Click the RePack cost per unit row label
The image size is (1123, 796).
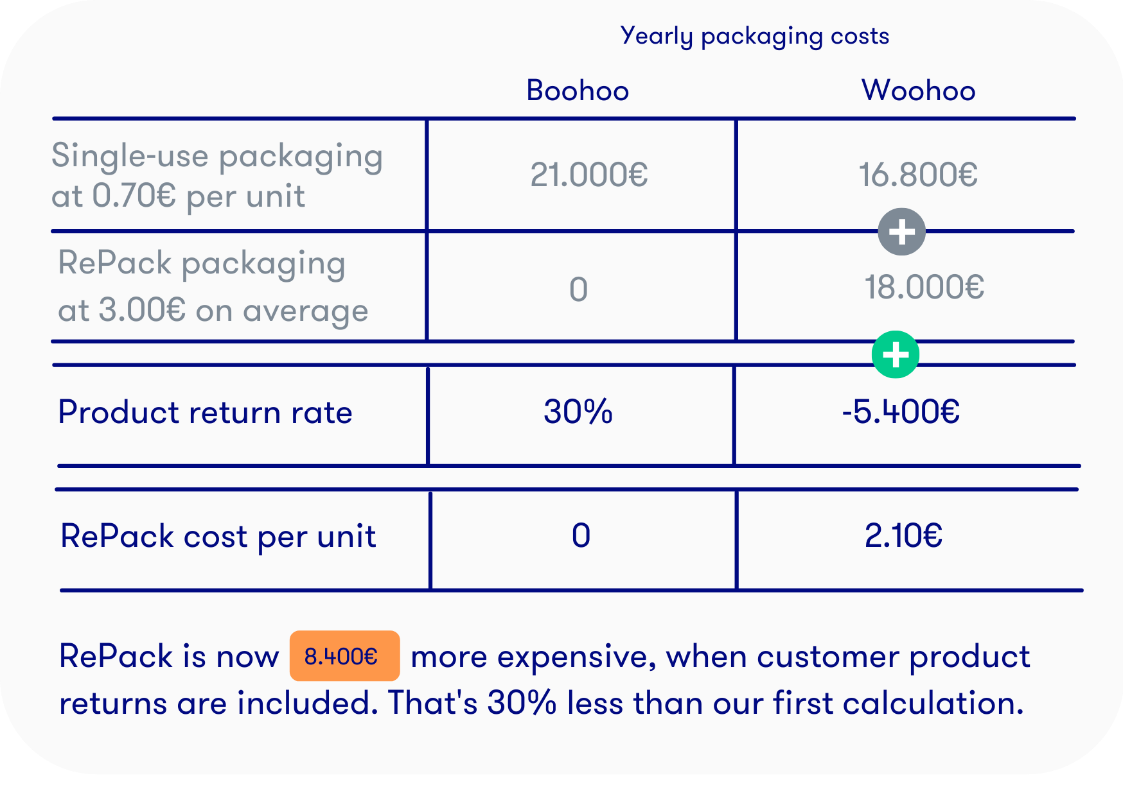[x=218, y=537]
